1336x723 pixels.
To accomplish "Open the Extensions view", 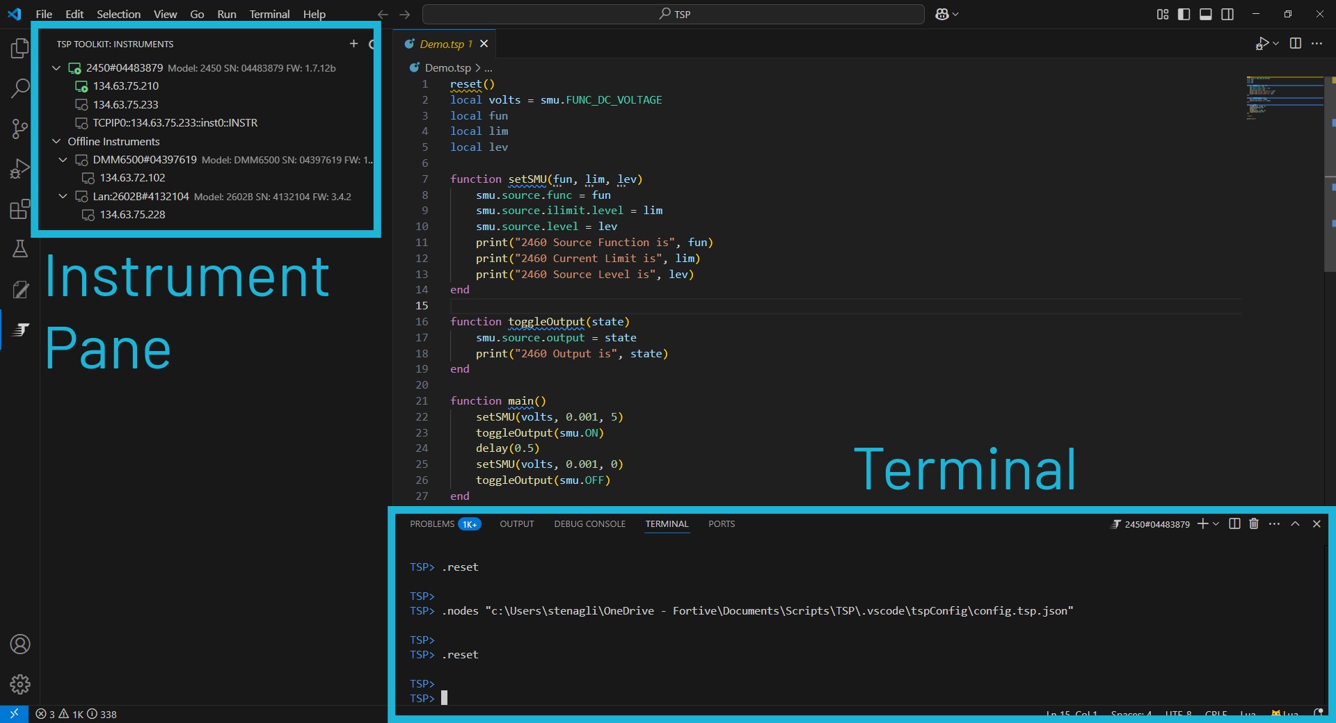I will coord(20,209).
